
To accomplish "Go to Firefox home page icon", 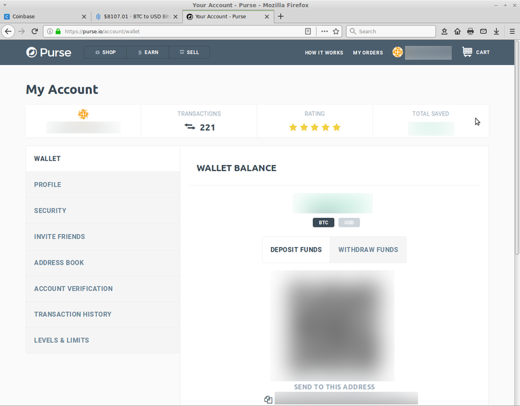I will pos(457,32).
